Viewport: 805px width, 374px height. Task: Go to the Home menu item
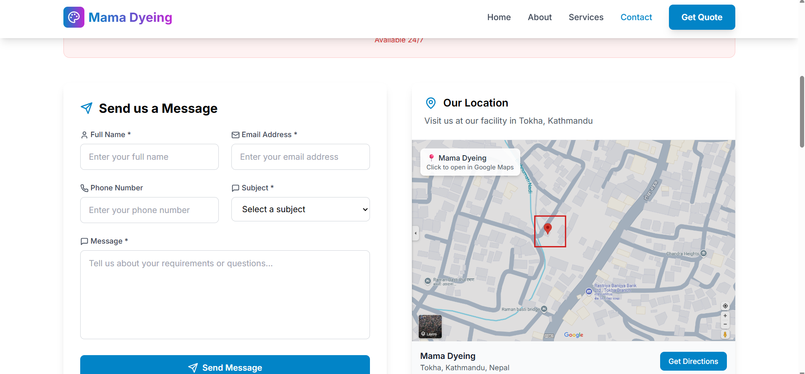tap(499, 17)
